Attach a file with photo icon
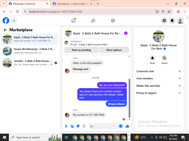 tap(72, 126)
